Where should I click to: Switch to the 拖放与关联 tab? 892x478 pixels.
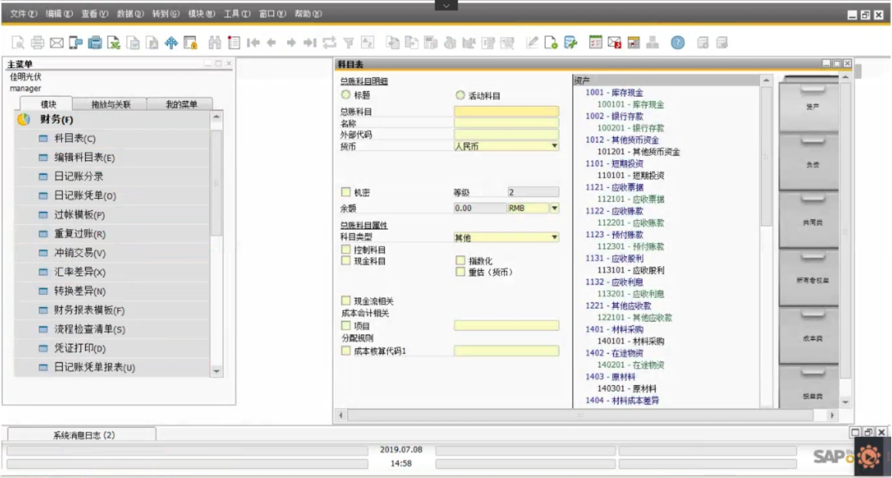click(x=111, y=104)
